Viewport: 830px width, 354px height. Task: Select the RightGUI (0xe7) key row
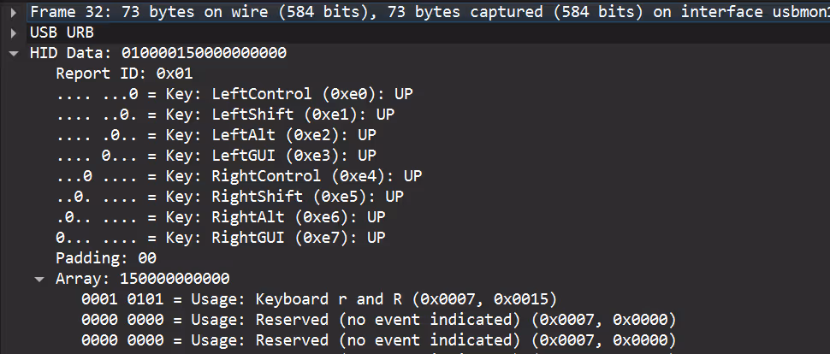(x=221, y=238)
